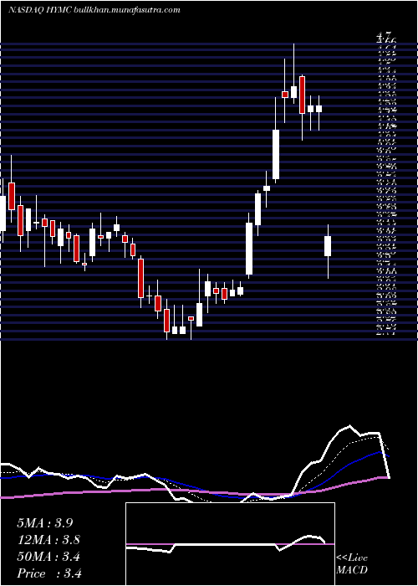This screenshot has width=418, height=586.
Task: Click the NASDAQ HYMC bullkhan.munafasutra.com title text
Action: point(94,10)
